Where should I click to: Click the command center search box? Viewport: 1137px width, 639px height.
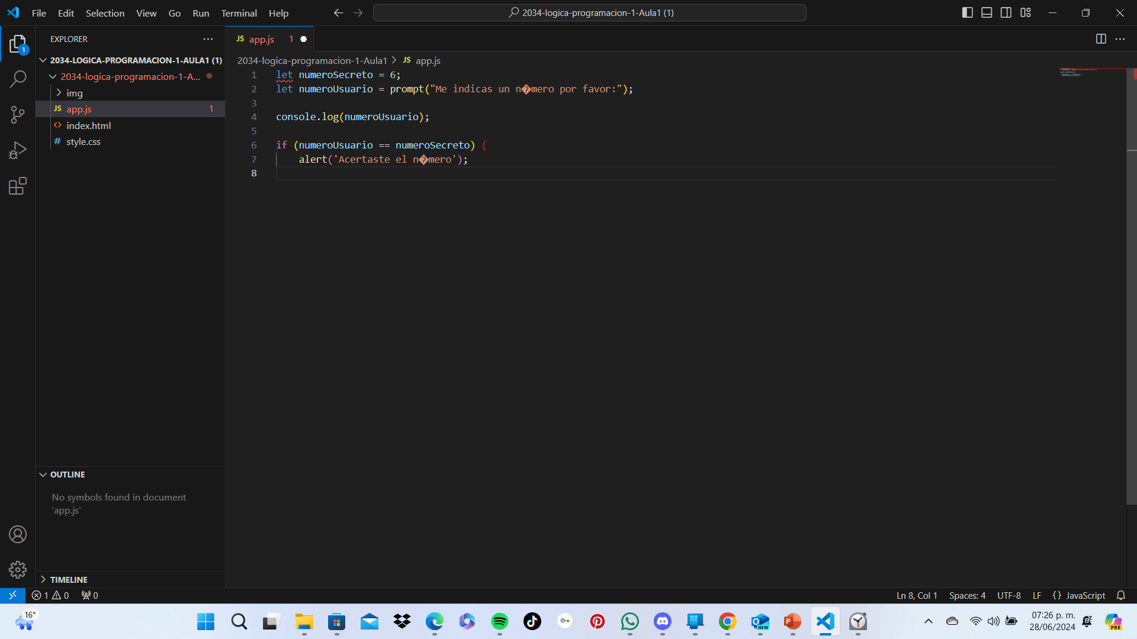[590, 12]
